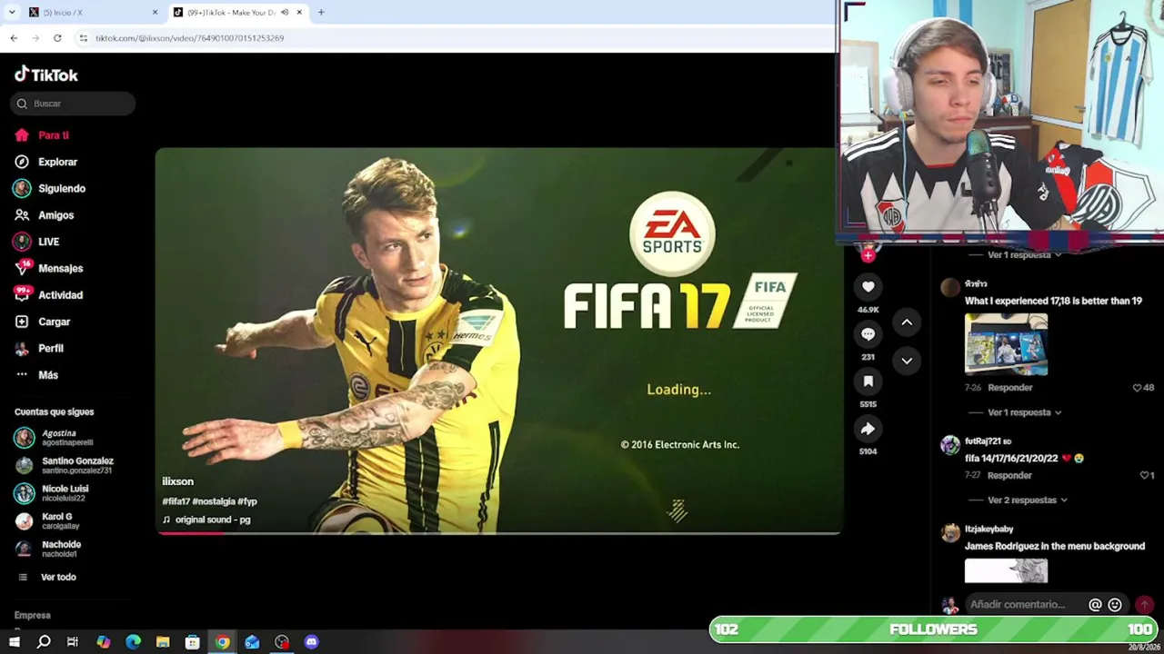
Task: Switch to the 'Inicio / X' browser tab
Action: click(93, 13)
